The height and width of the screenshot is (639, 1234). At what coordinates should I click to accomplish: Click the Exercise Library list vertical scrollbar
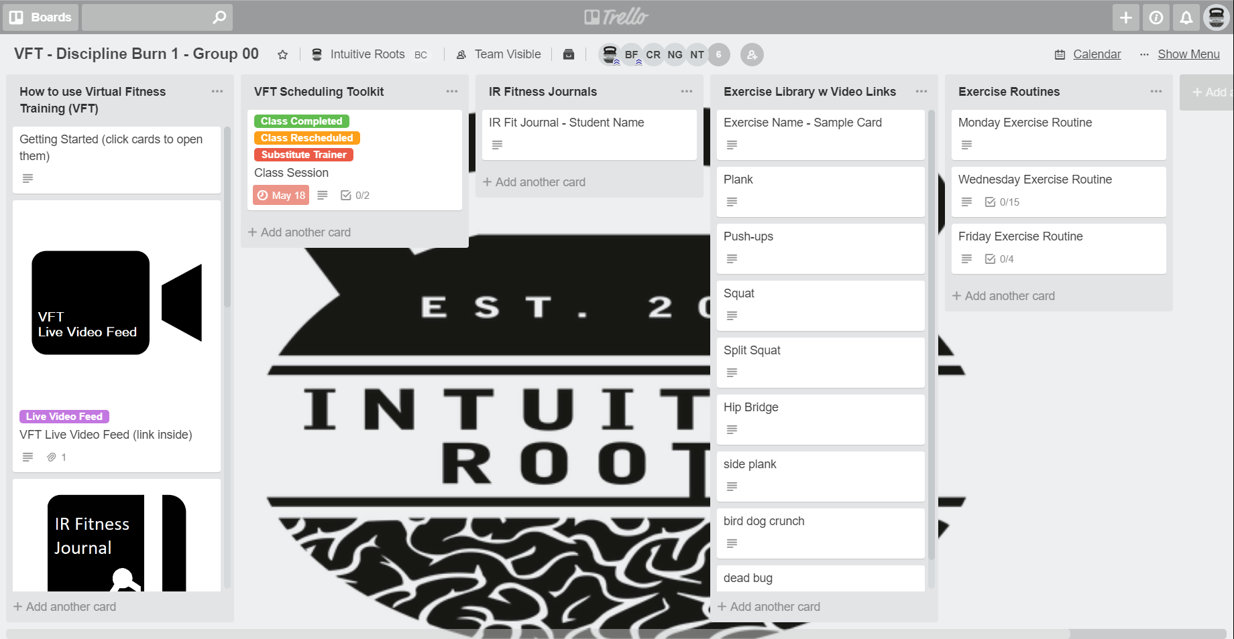pos(932,335)
